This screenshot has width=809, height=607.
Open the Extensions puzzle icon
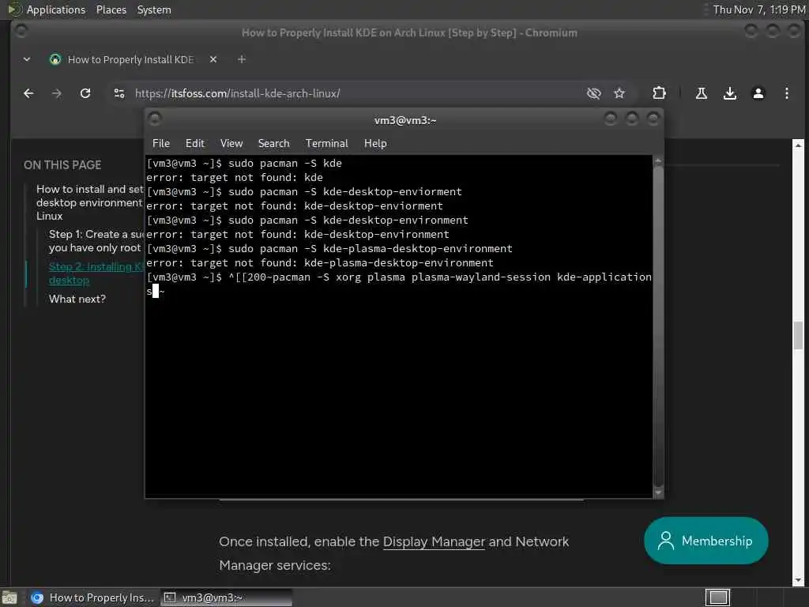pyautogui.click(x=659, y=93)
